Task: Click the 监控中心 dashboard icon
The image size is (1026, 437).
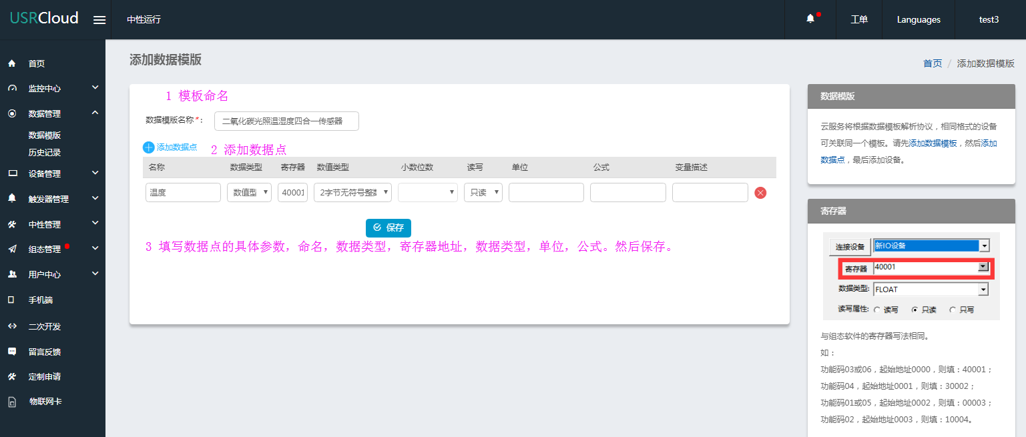Action: (x=11, y=89)
